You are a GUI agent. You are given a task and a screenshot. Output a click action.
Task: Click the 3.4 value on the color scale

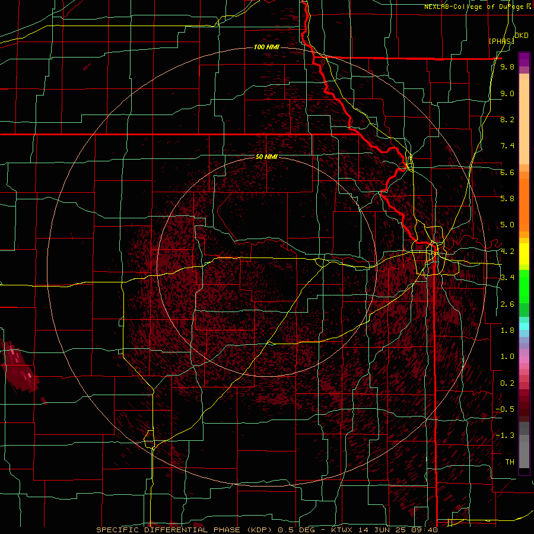pos(507,278)
